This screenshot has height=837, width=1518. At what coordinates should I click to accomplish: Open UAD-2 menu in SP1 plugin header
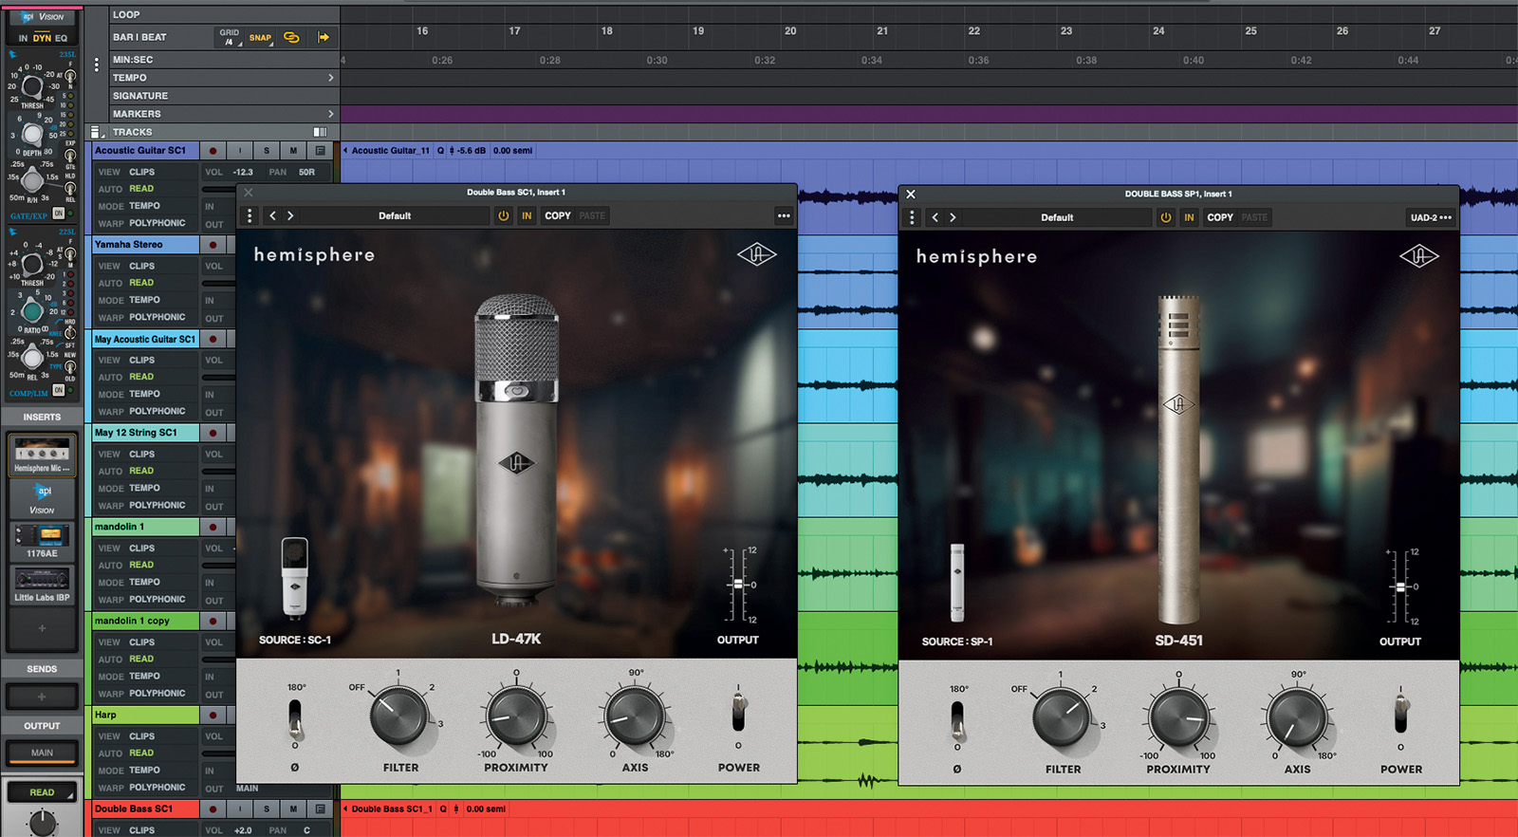pos(1431,217)
